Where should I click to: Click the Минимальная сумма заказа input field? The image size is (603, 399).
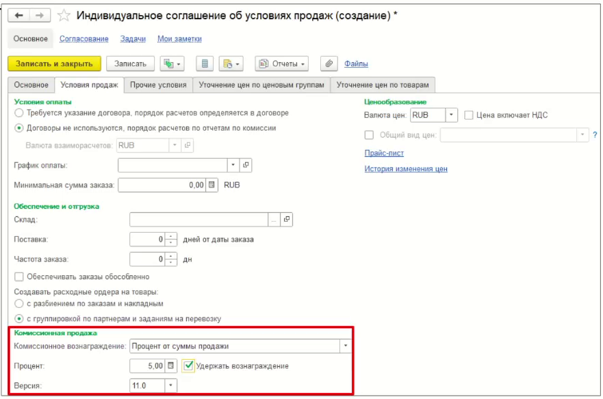pyautogui.click(x=162, y=185)
